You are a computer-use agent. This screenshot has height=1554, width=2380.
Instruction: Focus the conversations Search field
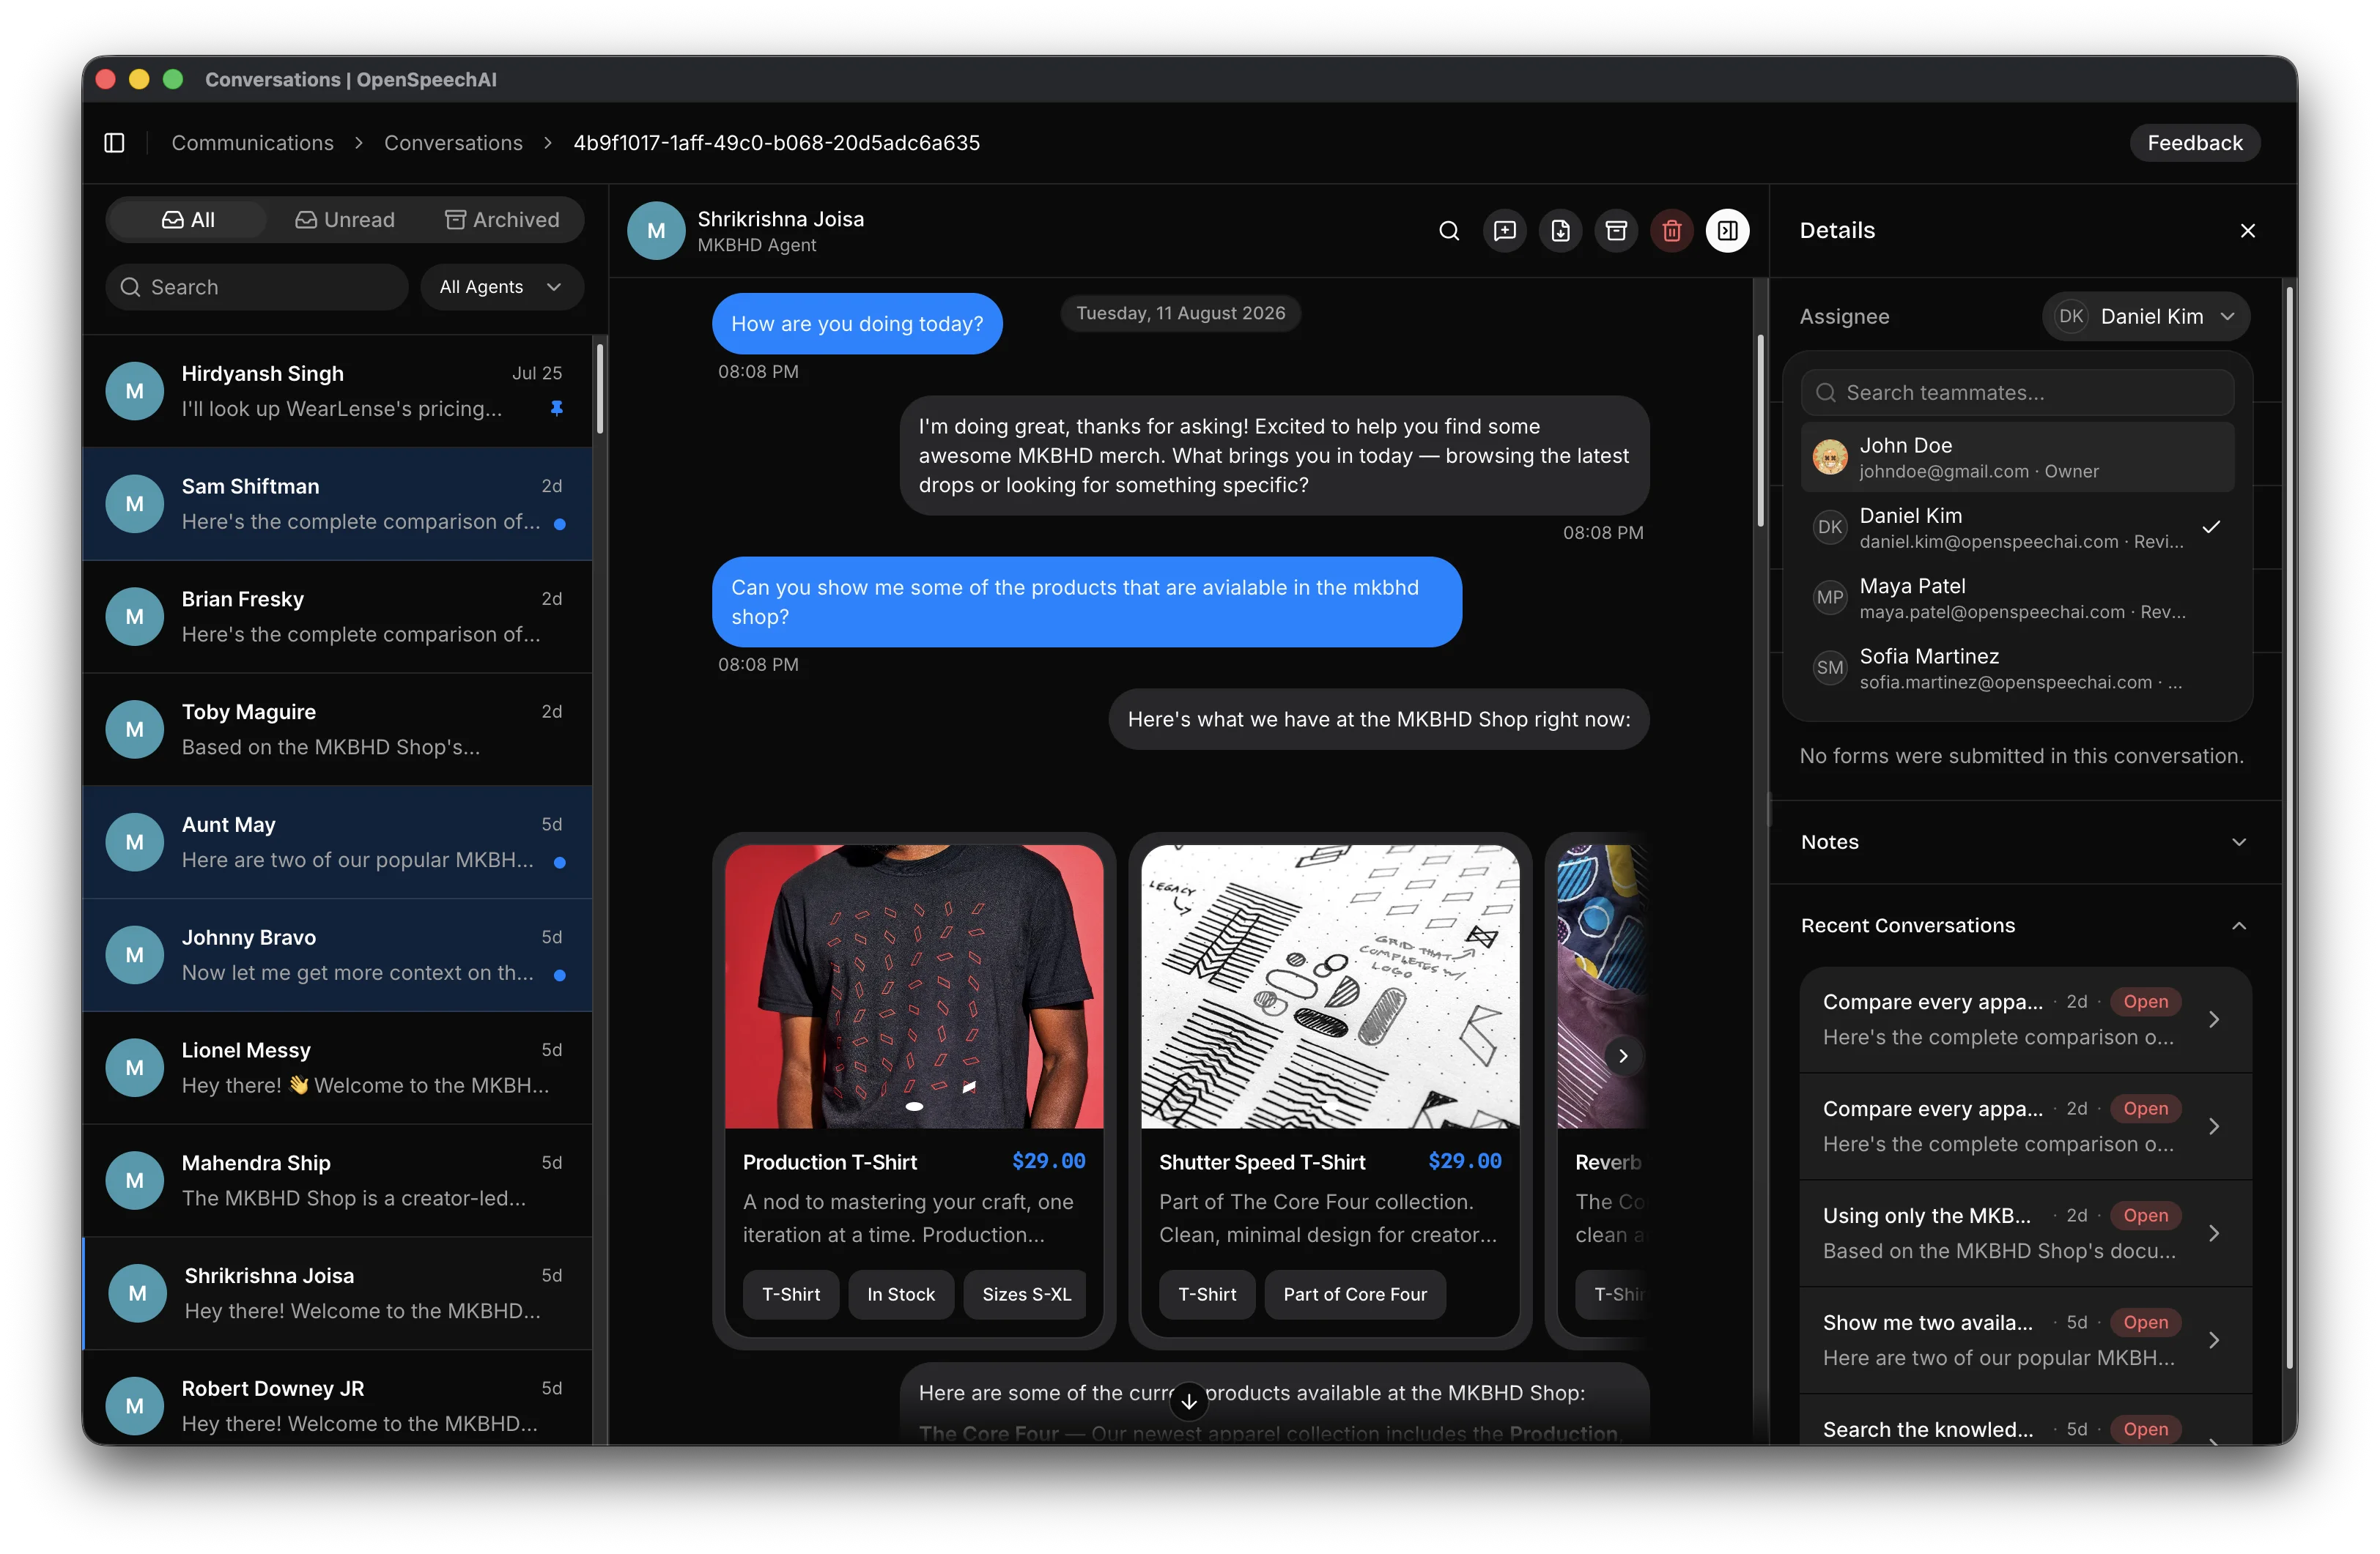(257, 287)
